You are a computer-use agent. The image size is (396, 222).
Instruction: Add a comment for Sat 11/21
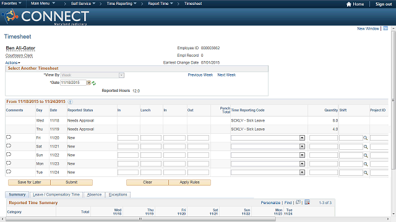[x=9, y=146]
